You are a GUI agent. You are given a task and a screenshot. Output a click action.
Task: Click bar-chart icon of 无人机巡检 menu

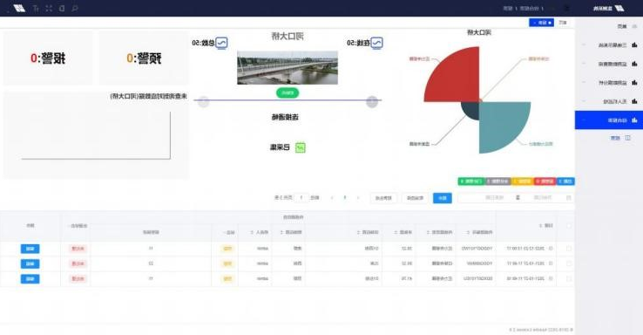[x=634, y=101]
